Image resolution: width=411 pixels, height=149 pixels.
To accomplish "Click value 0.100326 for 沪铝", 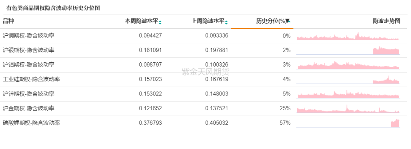I will coord(217,65).
